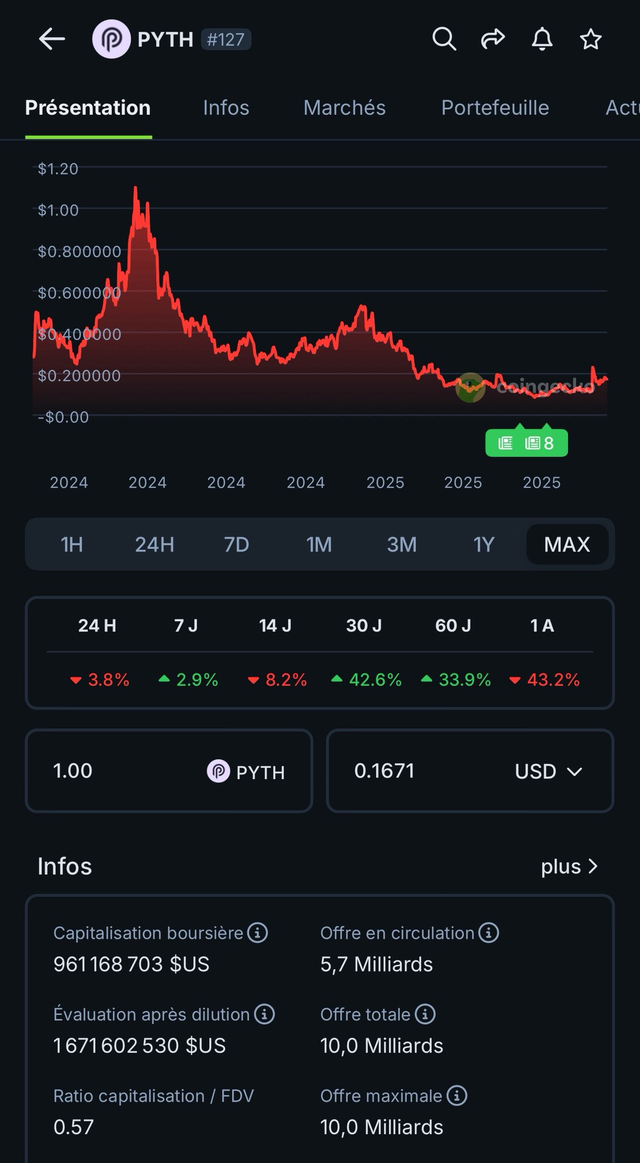Viewport: 640px width, 1163px height.
Task: Show info for Offre maximale
Action: point(457,1095)
